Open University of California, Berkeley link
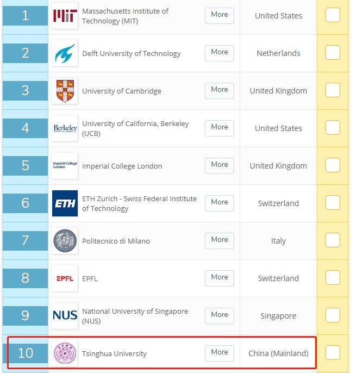 coord(135,128)
